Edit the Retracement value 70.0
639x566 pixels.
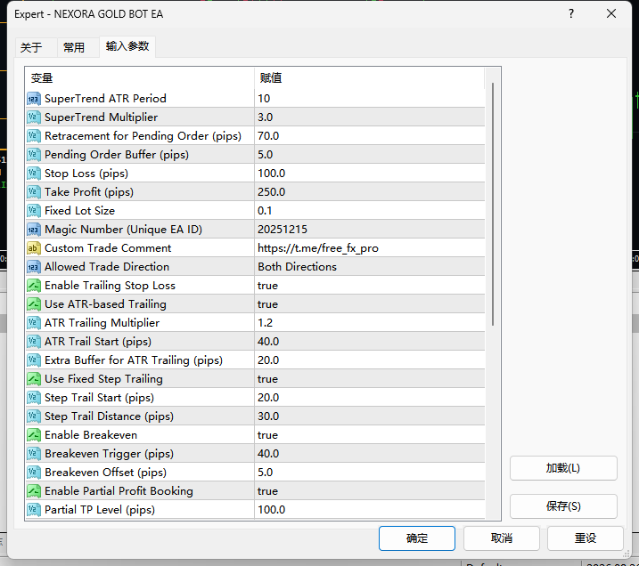pos(370,136)
